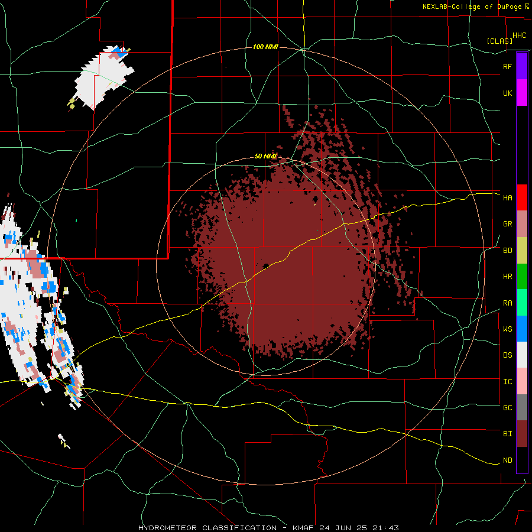This screenshot has width=532, height=532.
Task: Click the ND black legend swatch
Action: (x=522, y=460)
